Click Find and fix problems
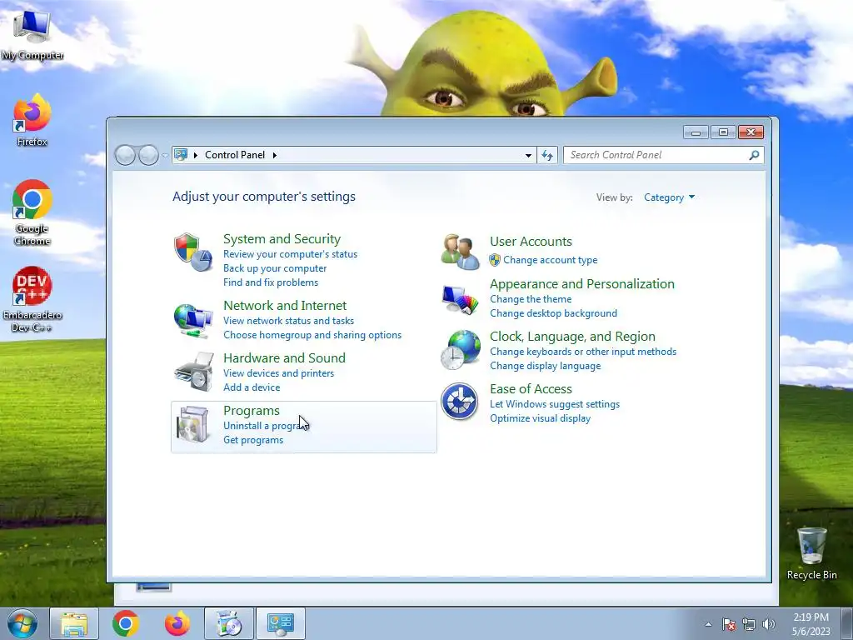This screenshot has width=853, height=640. tap(271, 282)
